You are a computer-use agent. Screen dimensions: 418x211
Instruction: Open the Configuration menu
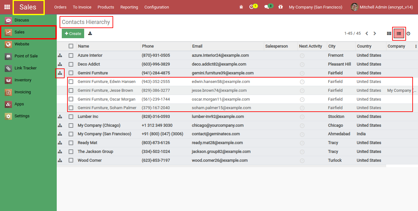coord(156,7)
